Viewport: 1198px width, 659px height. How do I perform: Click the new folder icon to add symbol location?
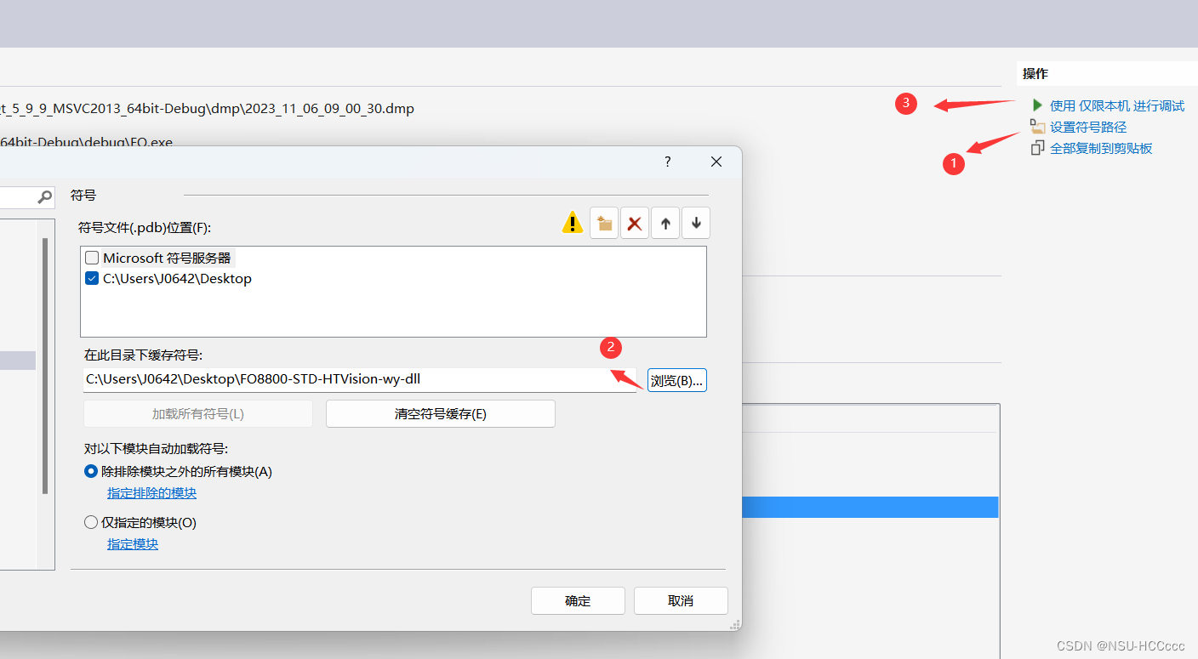[603, 222]
